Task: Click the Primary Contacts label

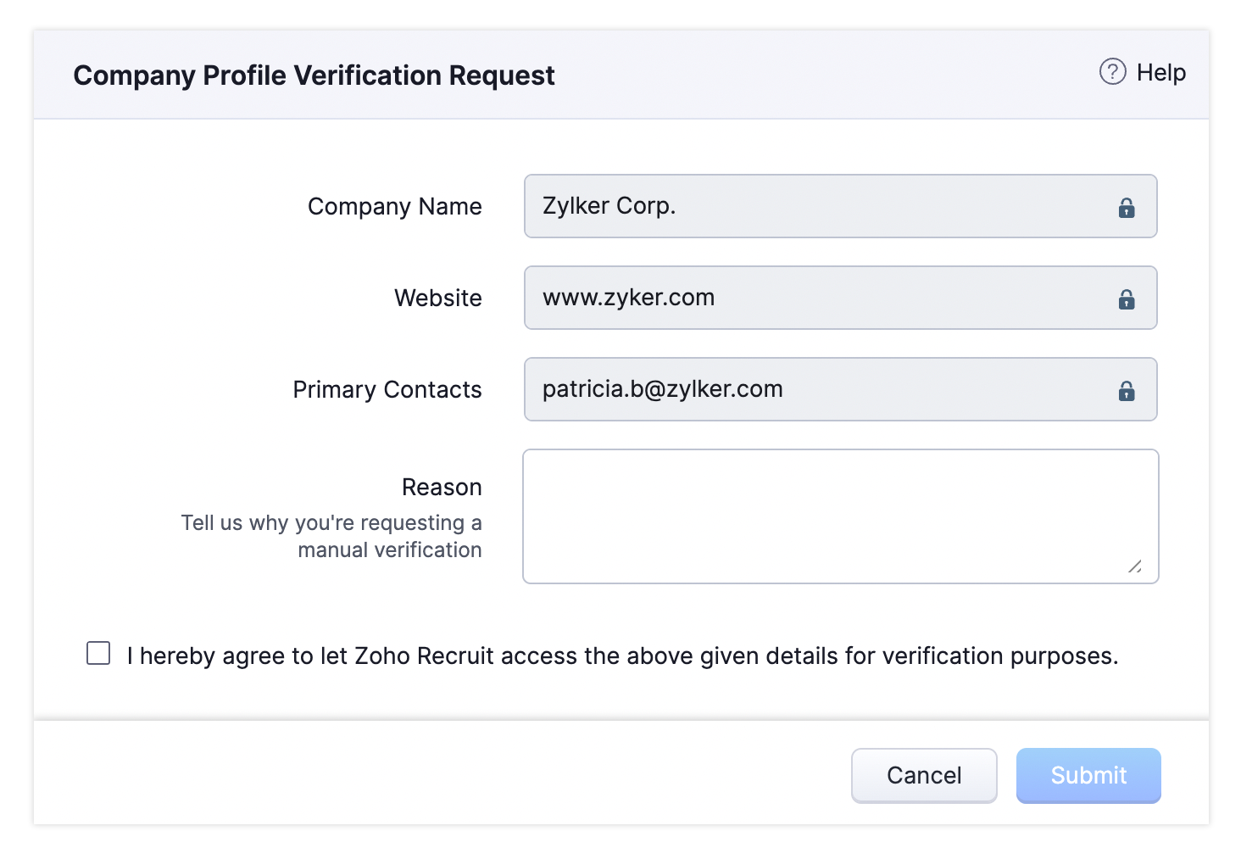Action: 387,390
